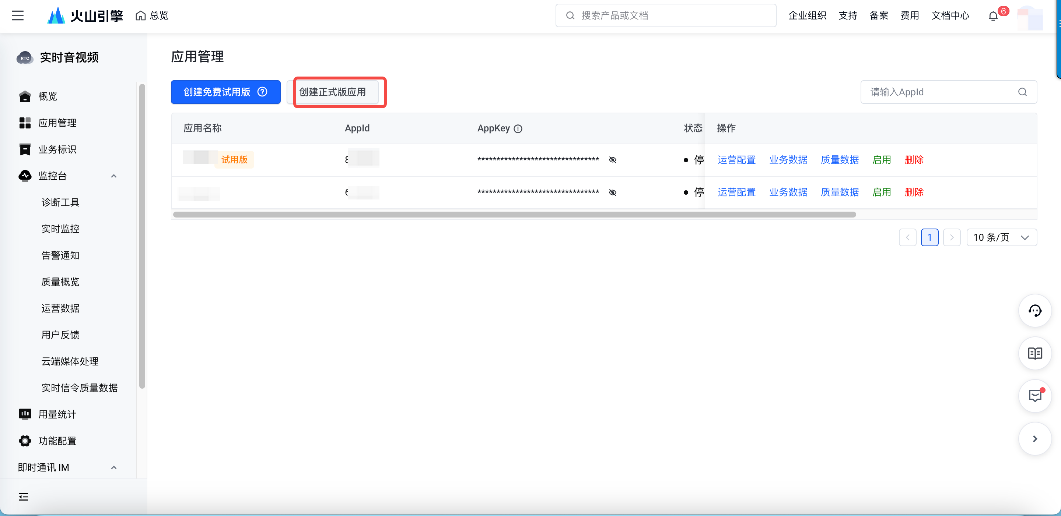This screenshot has width=1061, height=516.
Task: Click the 业务标识 sidebar icon
Action: [25, 149]
